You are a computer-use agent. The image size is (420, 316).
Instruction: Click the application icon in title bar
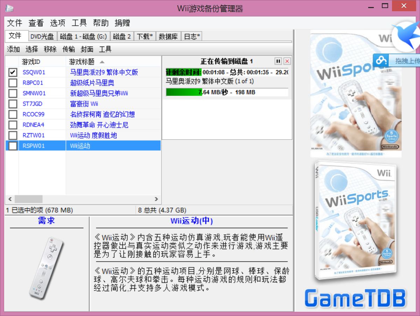point(10,8)
